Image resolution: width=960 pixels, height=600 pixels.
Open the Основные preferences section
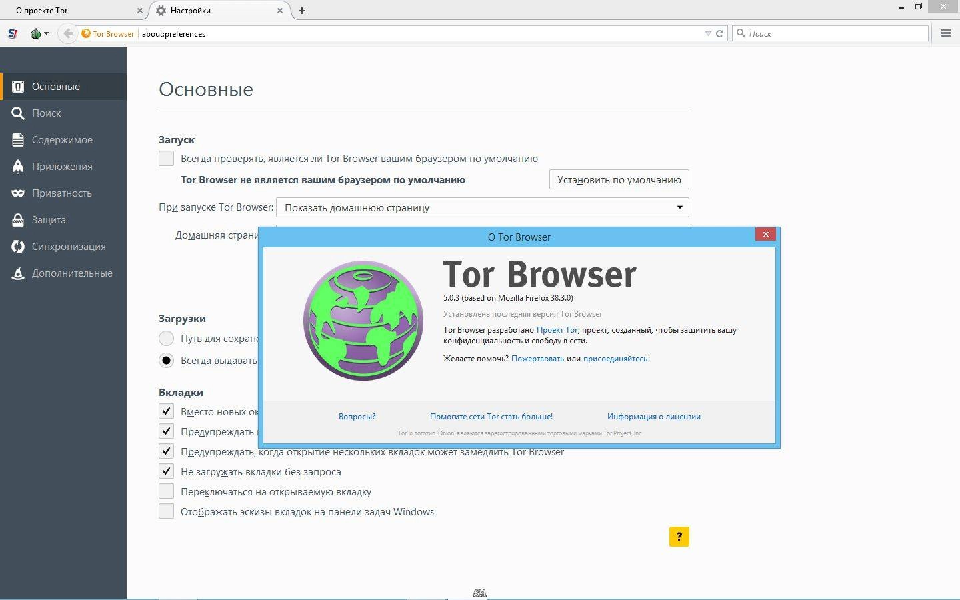[x=63, y=87]
